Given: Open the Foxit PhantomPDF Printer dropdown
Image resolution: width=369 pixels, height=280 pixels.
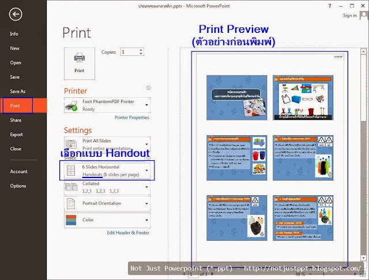Looking at the screenshot, I should pyautogui.click(x=107, y=105).
